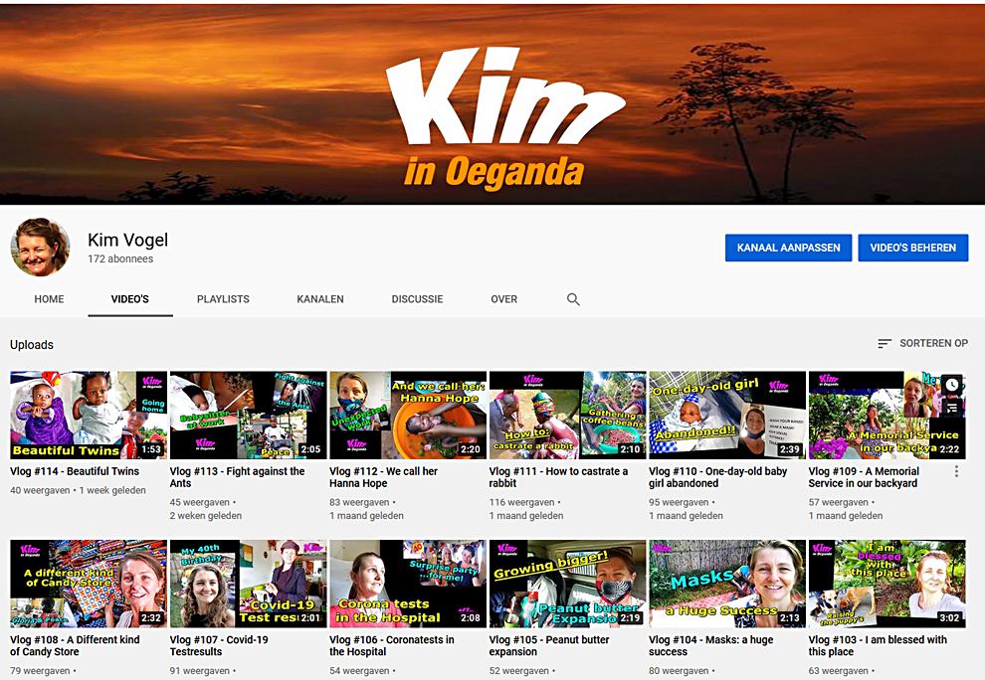
Task: Click the '83 weergaven' view count
Action: click(359, 502)
